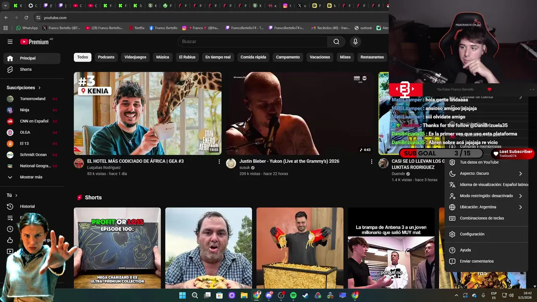Open the National Geographic subscription channel
The width and height of the screenshot is (537, 302).
coord(32,166)
